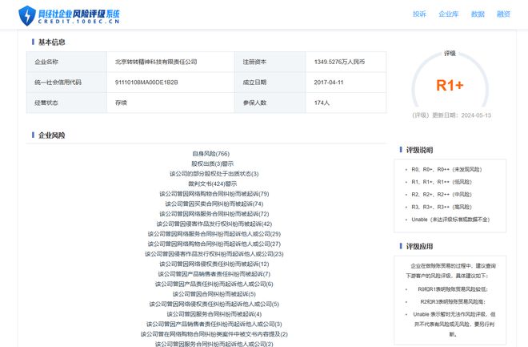The height and width of the screenshot is (347, 528).
Task: Open 网络服务合同纠纷而被起诉(72) entry
Action: click(x=214, y=214)
